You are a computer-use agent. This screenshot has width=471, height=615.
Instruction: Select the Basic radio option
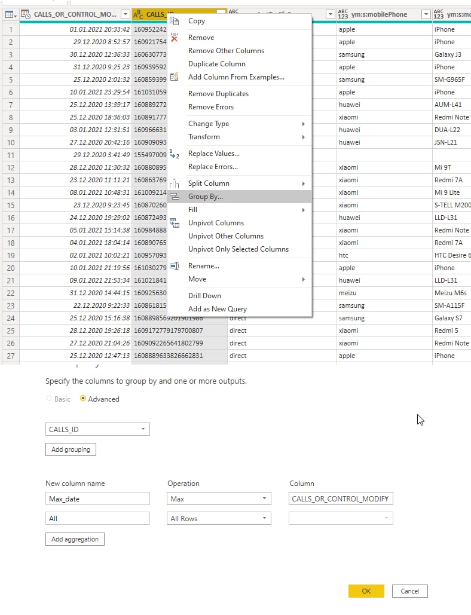coord(49,399)
